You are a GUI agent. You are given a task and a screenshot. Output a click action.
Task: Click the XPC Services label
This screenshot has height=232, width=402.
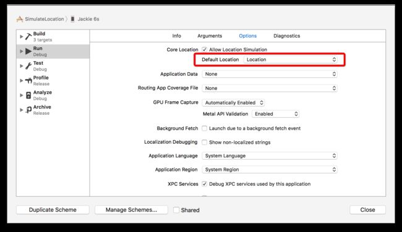pos(183,184)
